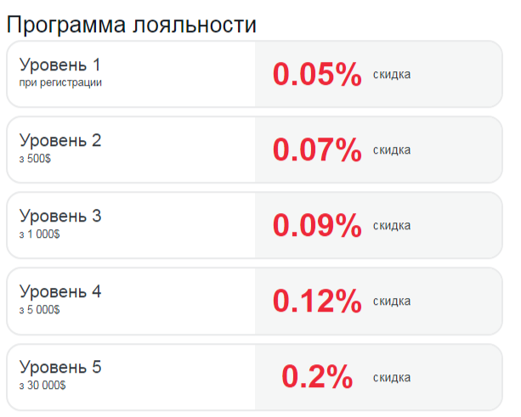Click скидка label next to 0.2%
Screen dimensions: 521x417
[392, 377]
